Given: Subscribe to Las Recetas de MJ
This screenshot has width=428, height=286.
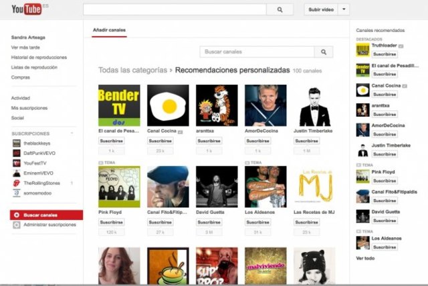Looking at the screenshot, I should click(x=306, y=222).
